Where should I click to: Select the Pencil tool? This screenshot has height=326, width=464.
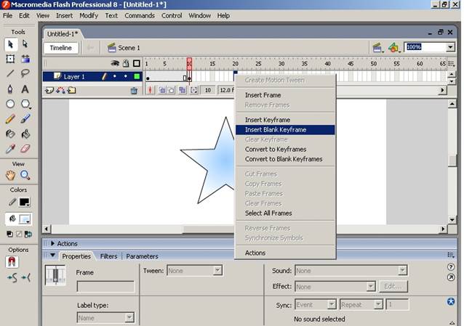click(10, 119)
